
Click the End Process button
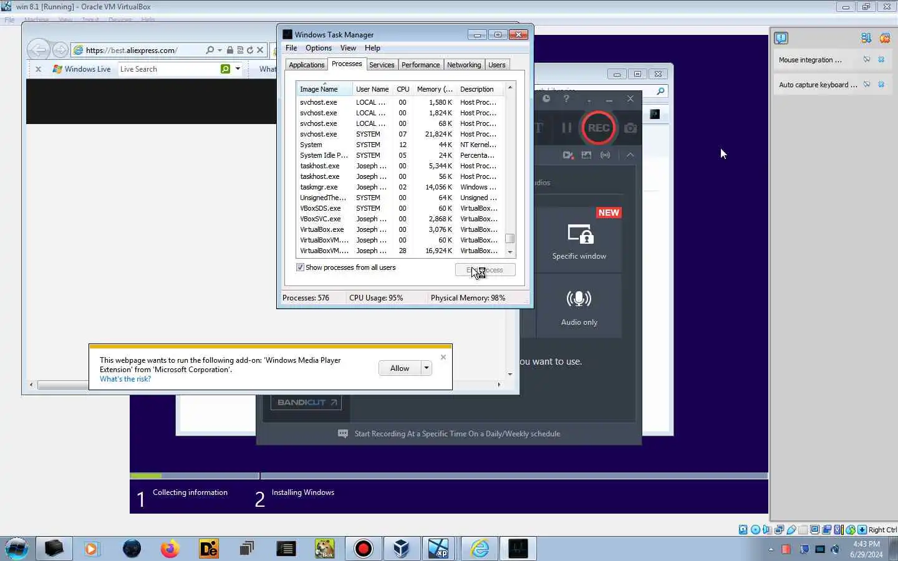tap(485, 270)
